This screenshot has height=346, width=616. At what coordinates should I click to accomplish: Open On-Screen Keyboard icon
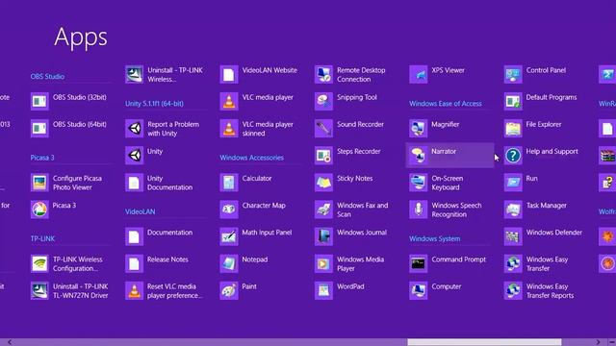click(x=419, y=183)
